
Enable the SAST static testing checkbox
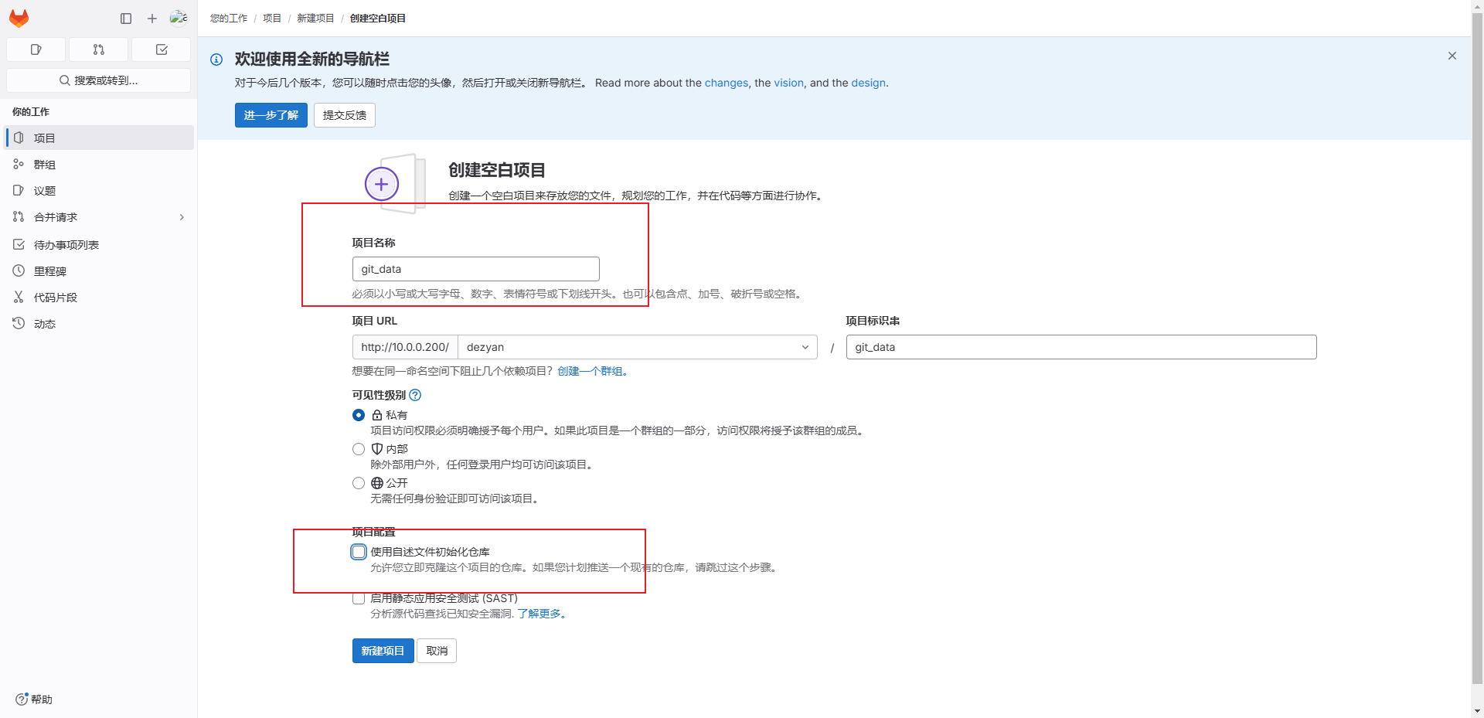tap(359, 598)
